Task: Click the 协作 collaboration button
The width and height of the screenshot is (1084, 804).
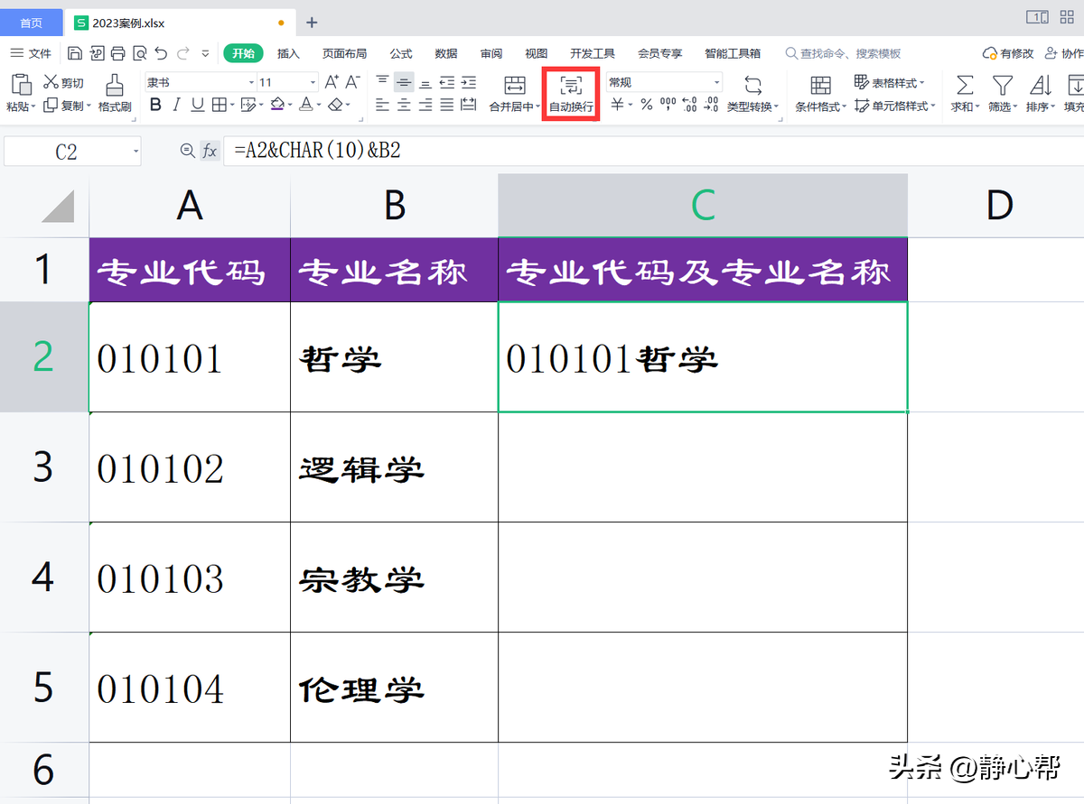Action: [1064, 53]
